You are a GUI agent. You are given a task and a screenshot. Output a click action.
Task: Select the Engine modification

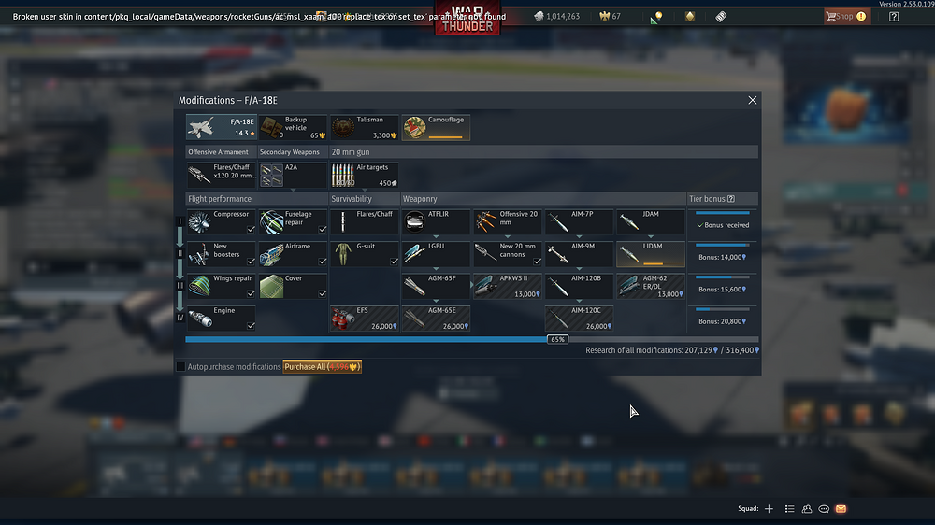[222, 319]
